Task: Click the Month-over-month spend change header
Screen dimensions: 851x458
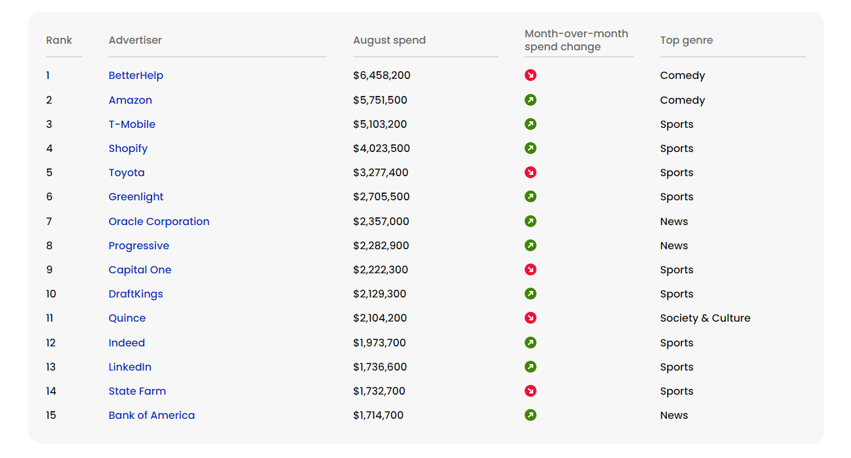Action: 576,40
